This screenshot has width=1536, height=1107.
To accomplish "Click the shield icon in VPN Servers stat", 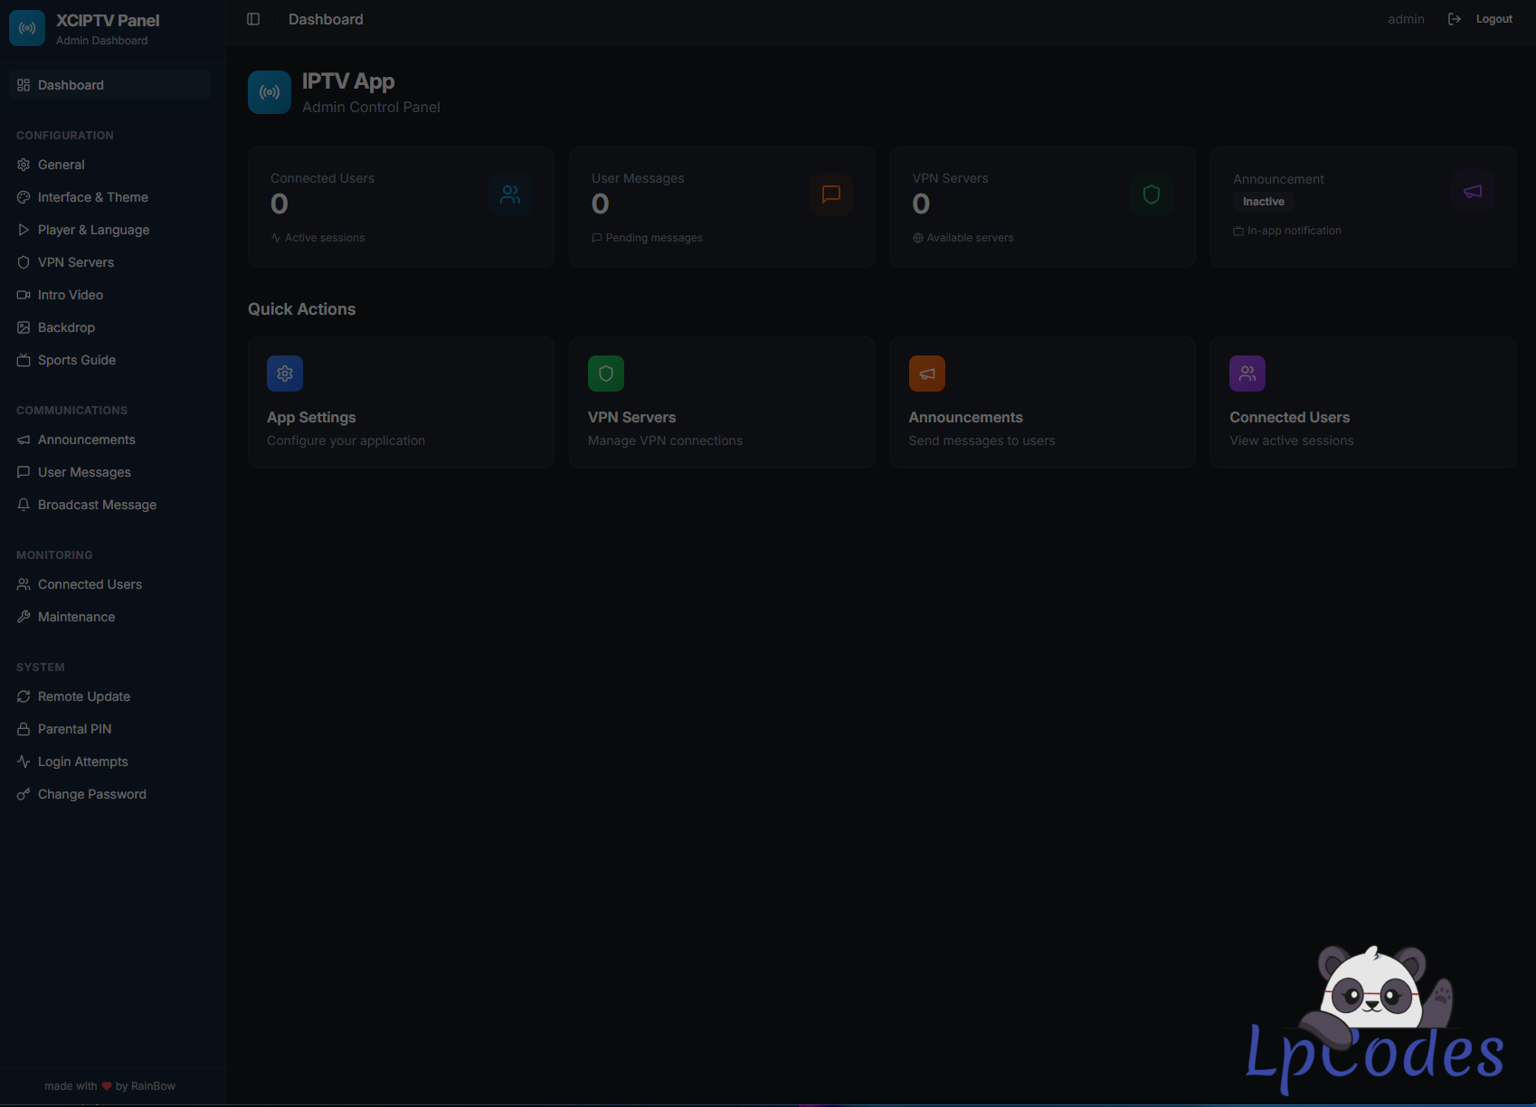I will (1151, 194).
